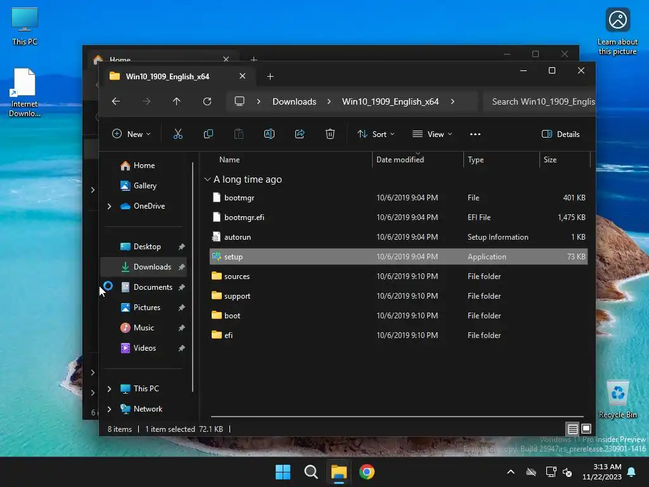The width and height of the screenshot is (649, 487).
Task: Close the Win10_1909_English_x64 tab
Action: (243, 76)
